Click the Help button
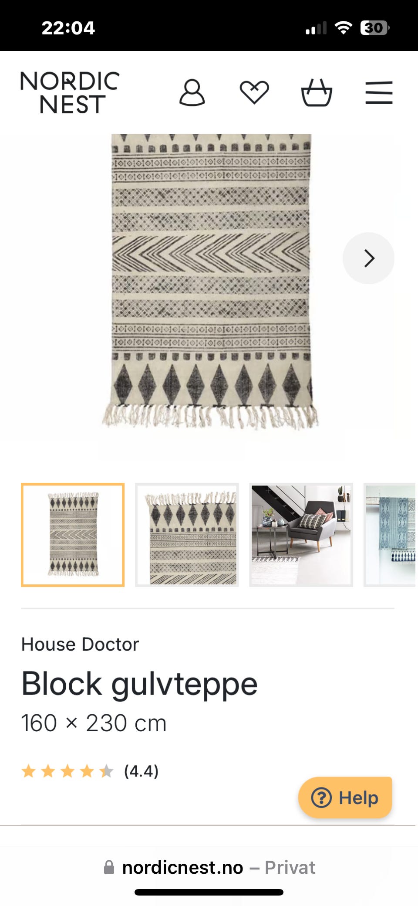 (345, 797)
